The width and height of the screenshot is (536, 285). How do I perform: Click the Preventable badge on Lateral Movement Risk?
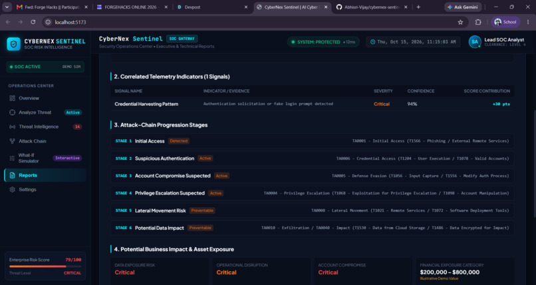coord(202,210)
